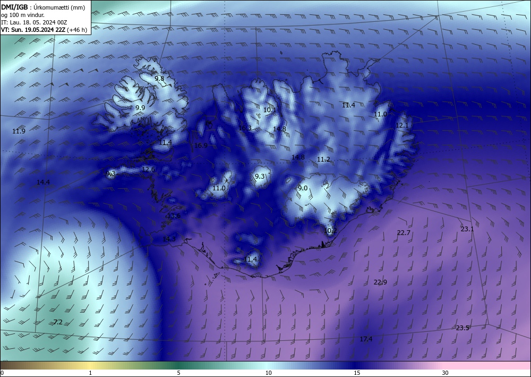Click the 22.9 value label

(x=380, y=282)
